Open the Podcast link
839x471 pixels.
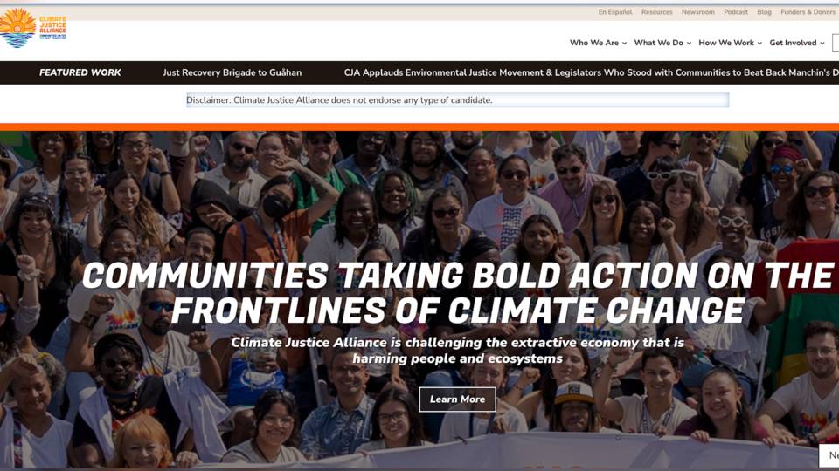pyautogui.click(x=736, y=11)
